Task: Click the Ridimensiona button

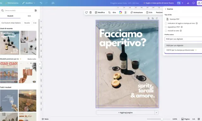Action: [12, 3]
